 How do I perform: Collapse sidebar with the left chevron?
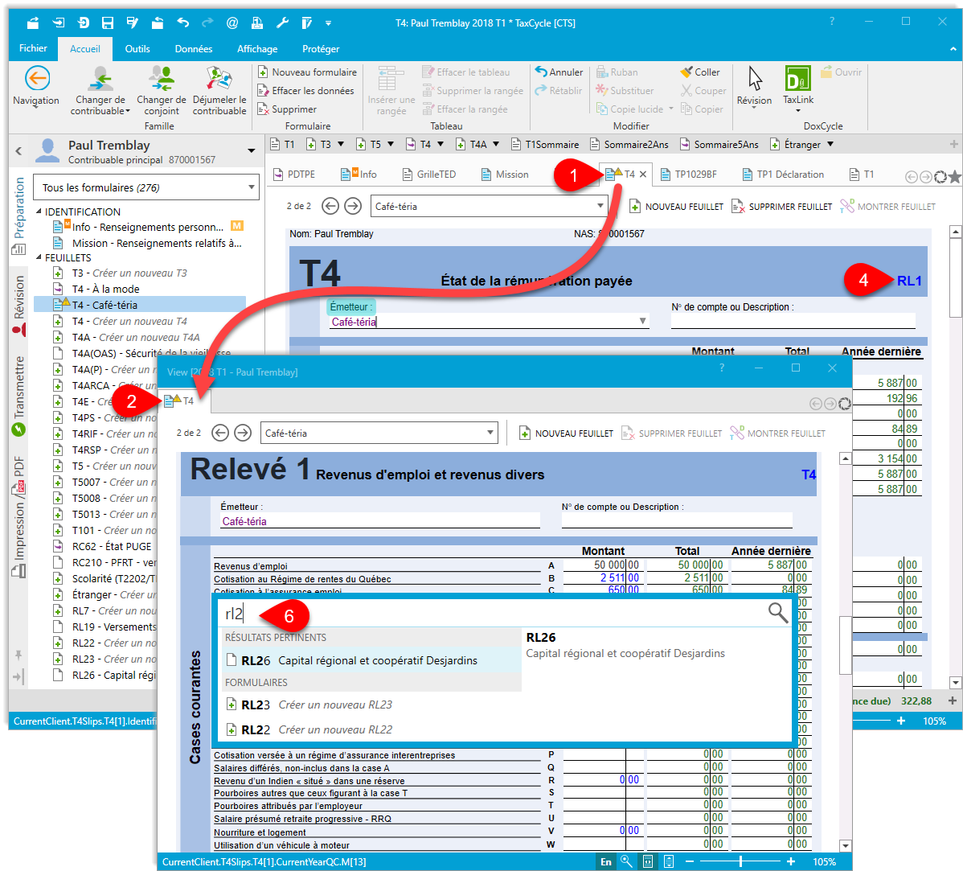click(x=18, y=150)
